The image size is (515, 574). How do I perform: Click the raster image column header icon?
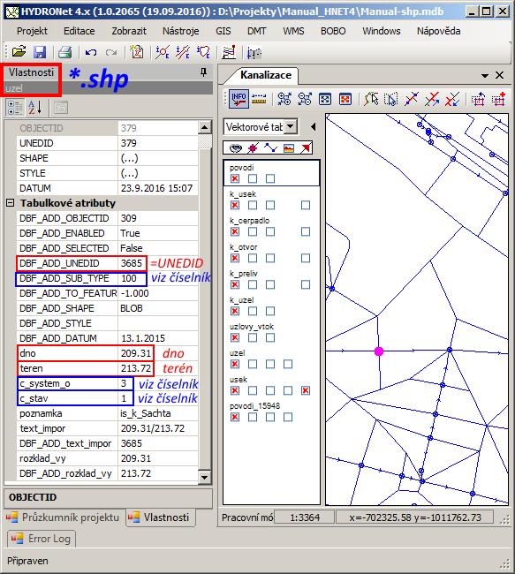[x=289, y=147]
